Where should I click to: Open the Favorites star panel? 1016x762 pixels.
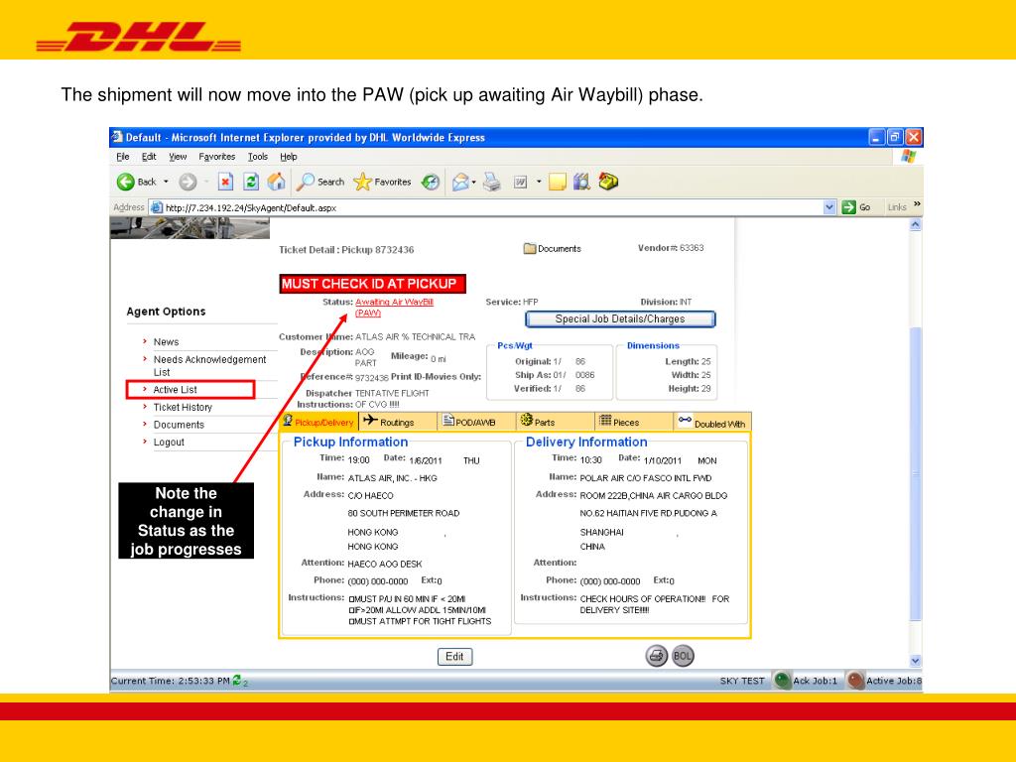[x=382, y=183]
